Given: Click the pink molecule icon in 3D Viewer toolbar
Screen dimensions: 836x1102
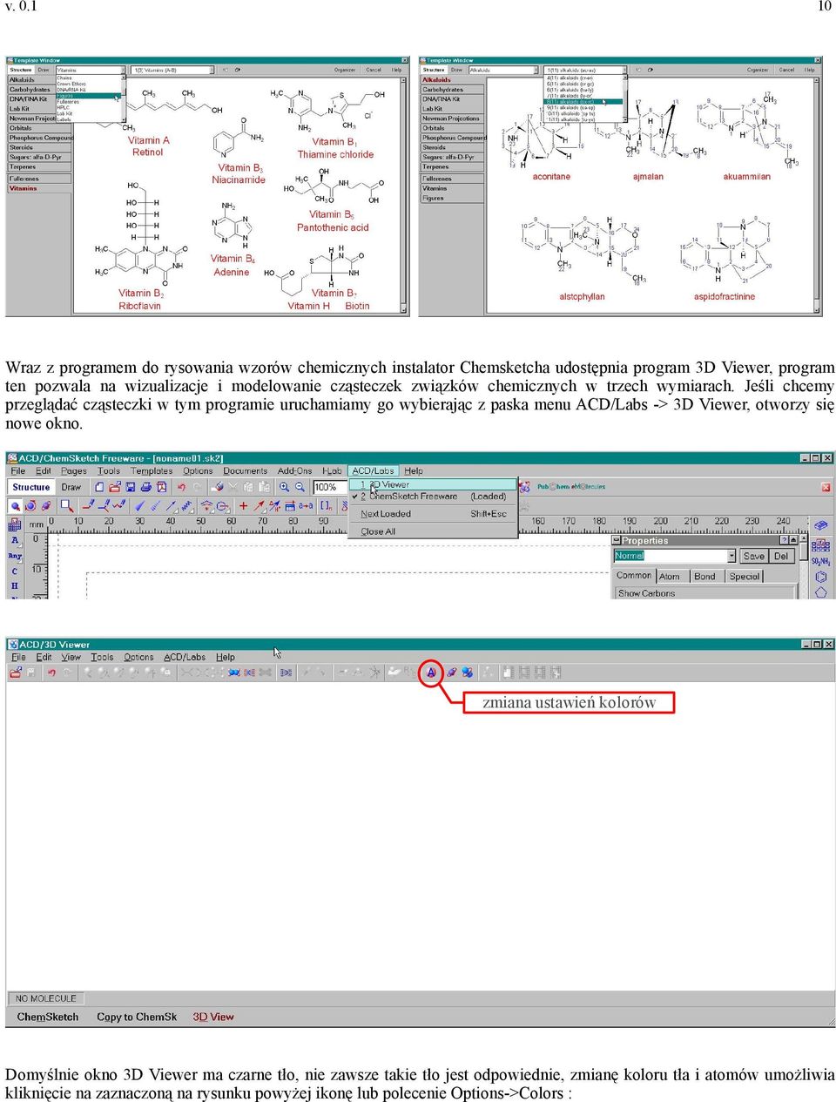Looking at the screenshot, I should coord(451,673).
